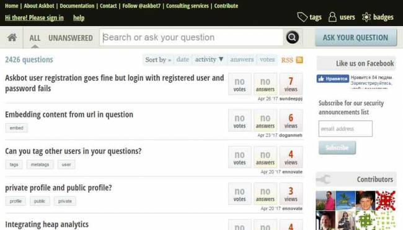
Task: Open Embedding content from url question
Action: pos(69,114)
